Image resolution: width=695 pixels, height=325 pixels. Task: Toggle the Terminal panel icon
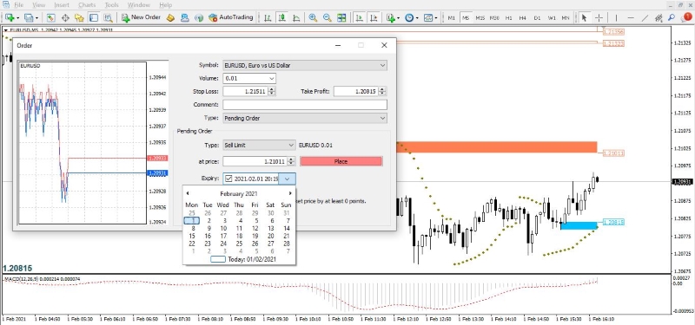click(94, 17)
